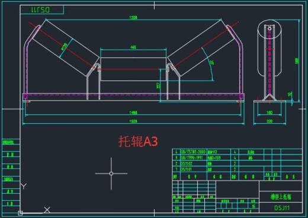The height and width of the screenshot is (218, 308).
Task: Select the drawing name text above DSJ11
Action: 281,197
